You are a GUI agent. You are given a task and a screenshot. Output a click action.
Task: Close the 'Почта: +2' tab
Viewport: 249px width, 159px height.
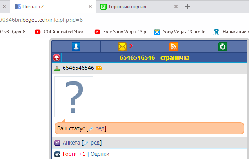point(90,7)
